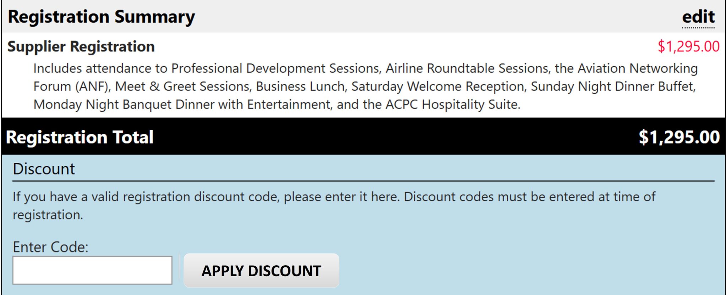Image resolution: width=727 pixels, height=295 pixels.
Task: Click the Meet & Greet Sessions text
Action: [x=182, y=87]
